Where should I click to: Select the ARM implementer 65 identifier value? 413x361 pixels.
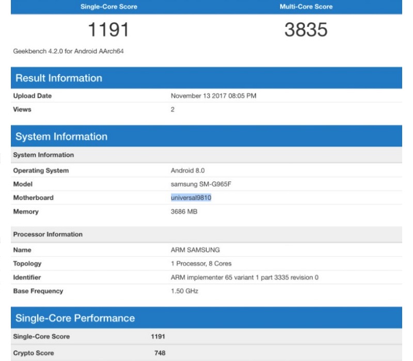tap(244, 277)
